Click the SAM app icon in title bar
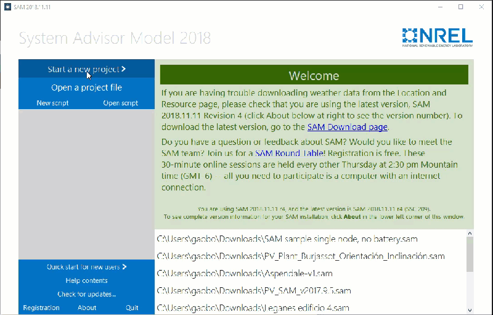Image resolution: width=493 pixels, height=315 pixels. [7, 7]
